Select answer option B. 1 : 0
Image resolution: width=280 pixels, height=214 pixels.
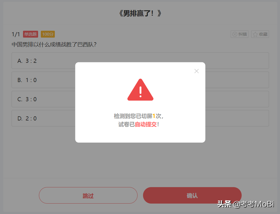140,80
